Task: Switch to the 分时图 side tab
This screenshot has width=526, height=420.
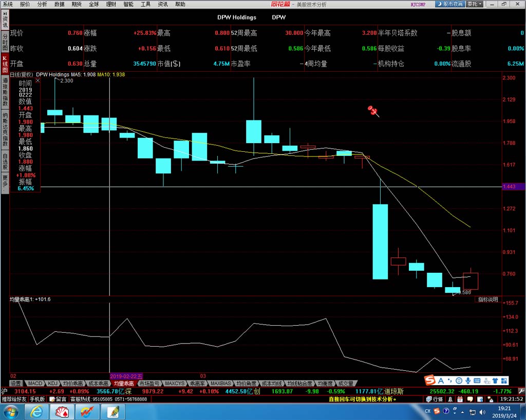Action: (x=5, y=42)
